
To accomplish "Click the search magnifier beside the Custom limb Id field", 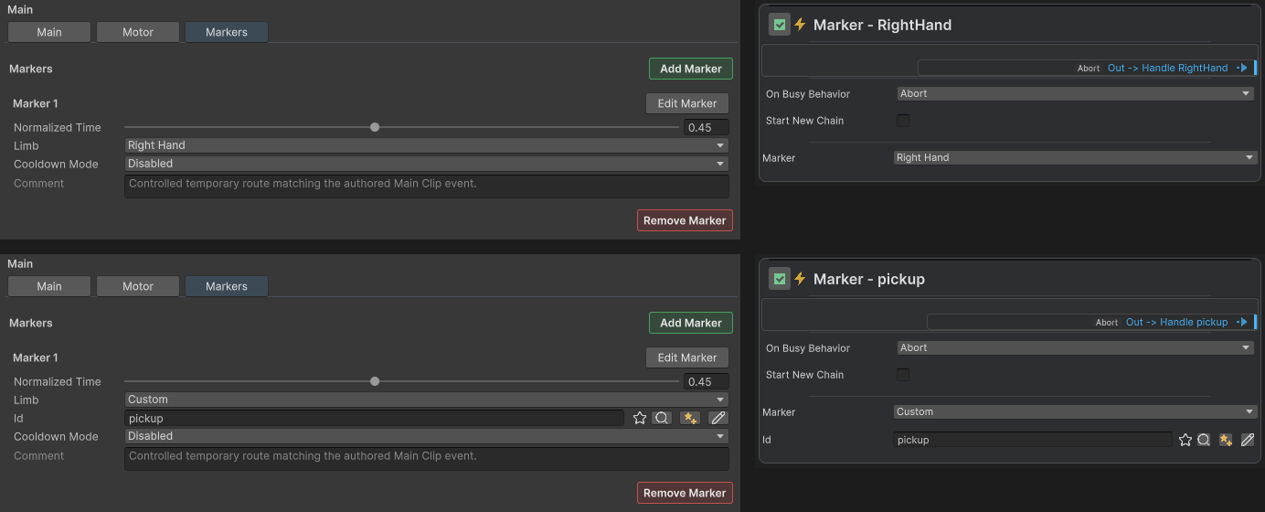I will pos(663,418).
